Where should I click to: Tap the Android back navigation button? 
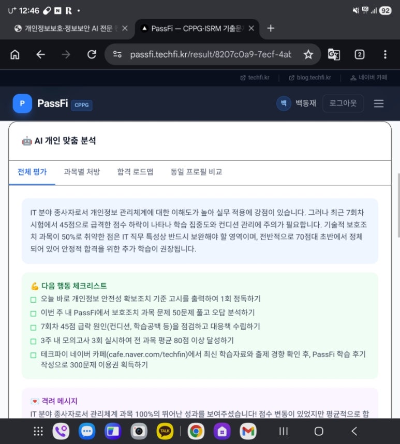click(354, 431)
